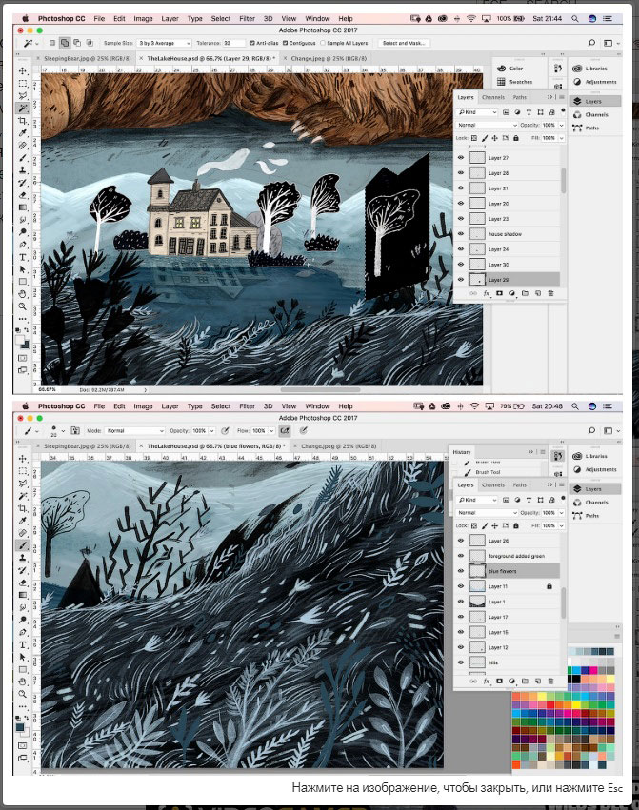The height and width of the screenshot is (810, 639).
Task: Open the Kind filter dropdown in the blue flowers window
Action: pos(477,500)
